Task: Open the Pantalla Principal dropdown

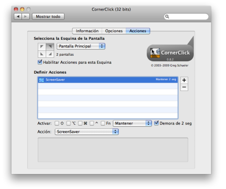Action: [x=81, y=46]
